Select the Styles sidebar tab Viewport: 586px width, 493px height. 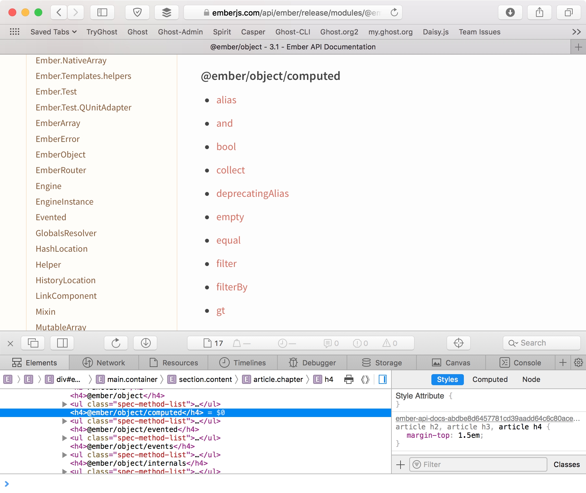point(447,379)
